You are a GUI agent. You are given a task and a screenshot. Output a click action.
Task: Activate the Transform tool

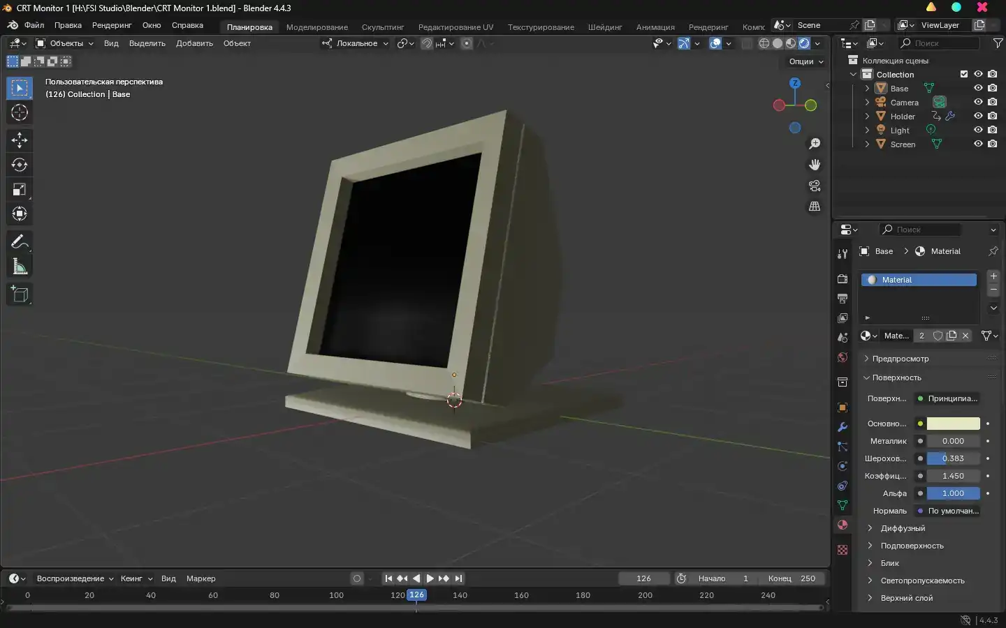pos(20,214)
